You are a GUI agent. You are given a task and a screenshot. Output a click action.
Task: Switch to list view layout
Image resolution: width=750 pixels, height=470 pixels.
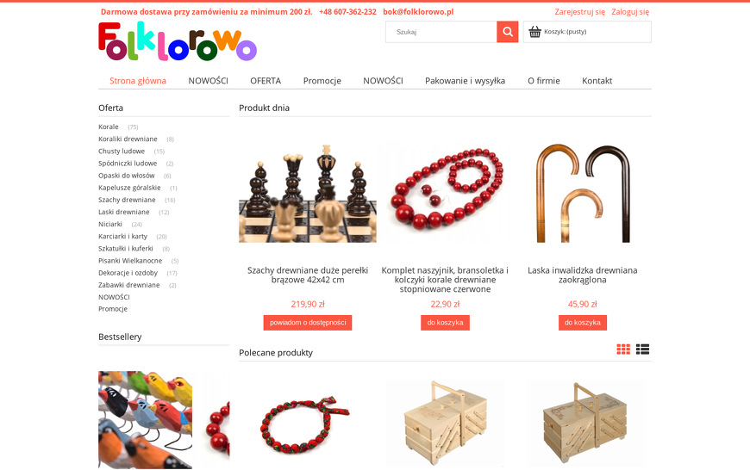pyautogui.click(x=642, y=349)
